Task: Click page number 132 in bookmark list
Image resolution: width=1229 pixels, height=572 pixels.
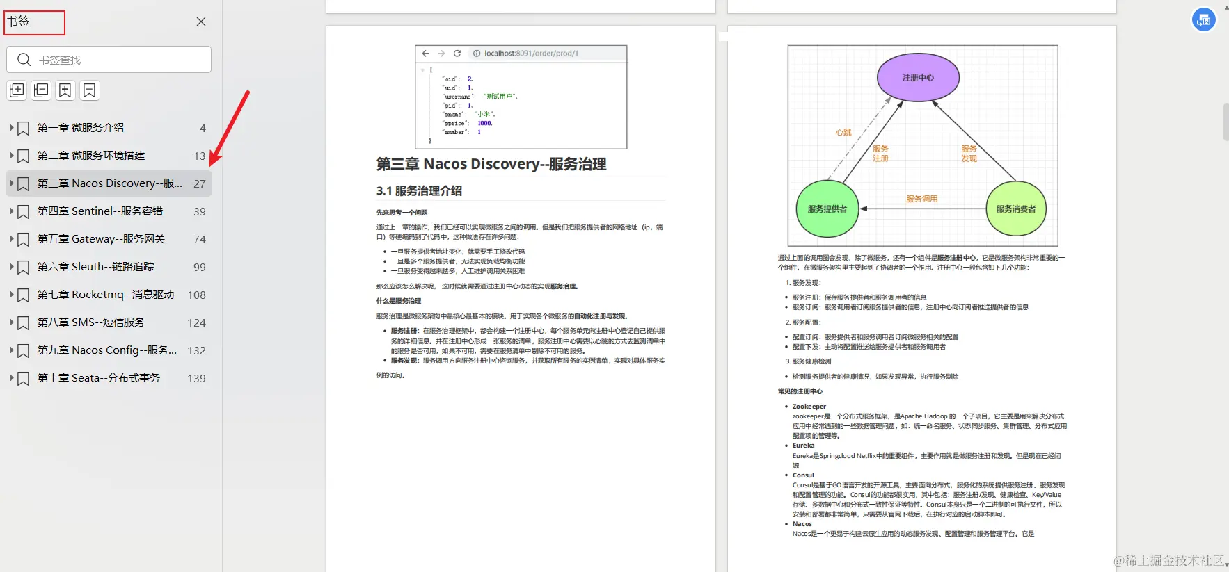Action: click(x=197, y=350)
